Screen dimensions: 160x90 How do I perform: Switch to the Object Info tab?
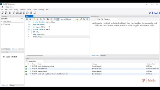point(5,85)
